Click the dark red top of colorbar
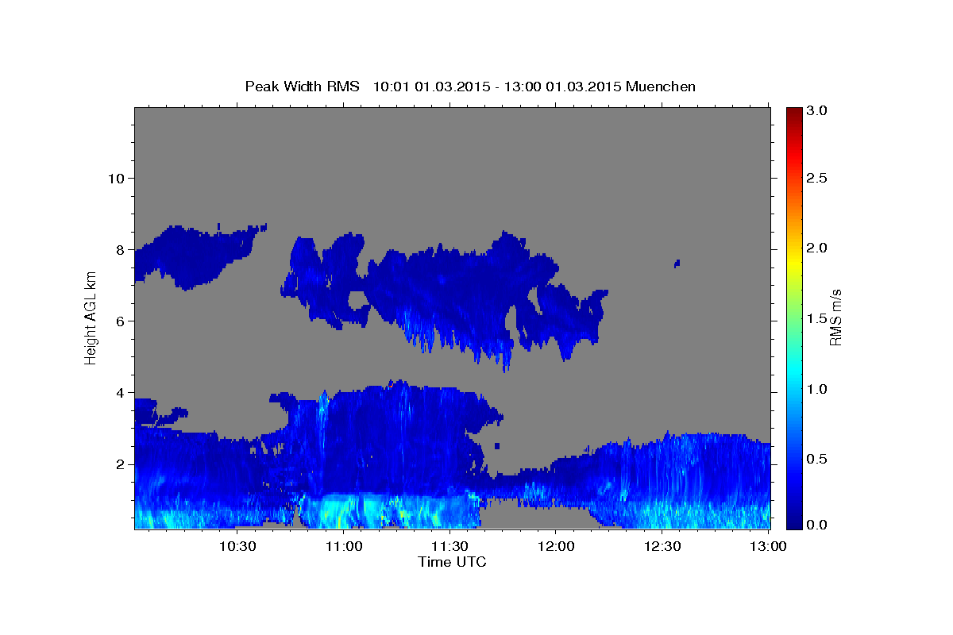953x635 pixels. (793, 112)
